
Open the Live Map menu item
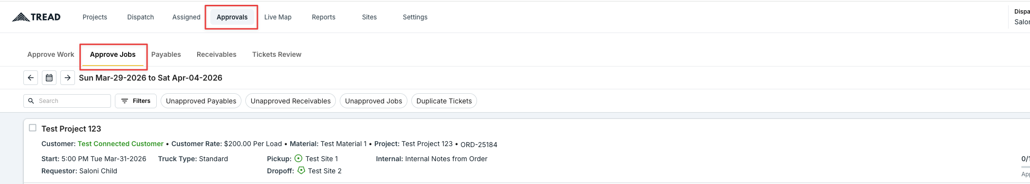tap(278, 17)
